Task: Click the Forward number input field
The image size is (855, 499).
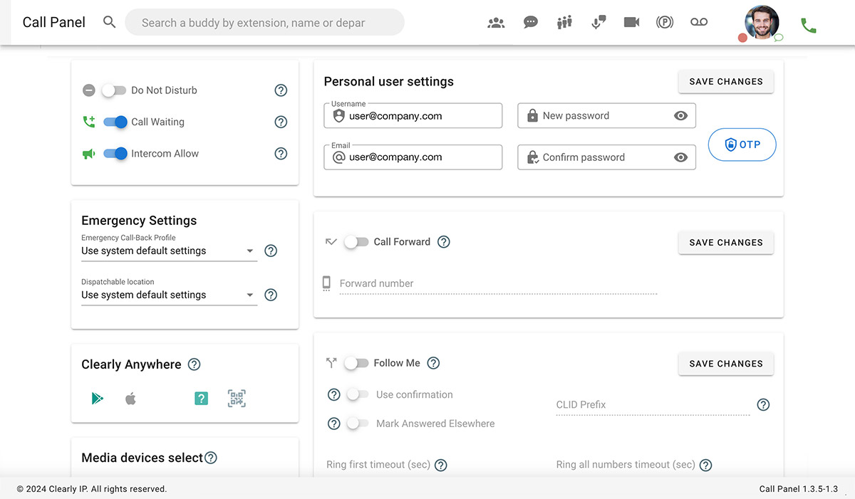Action: (x=497, y=284)
